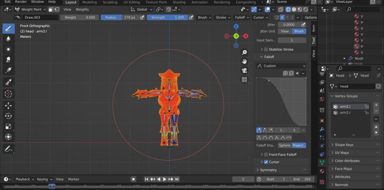Collapse the Vertex Groups panel
Image resolution: width=384 pixels, height=190 pixels.
click(346, 96)
